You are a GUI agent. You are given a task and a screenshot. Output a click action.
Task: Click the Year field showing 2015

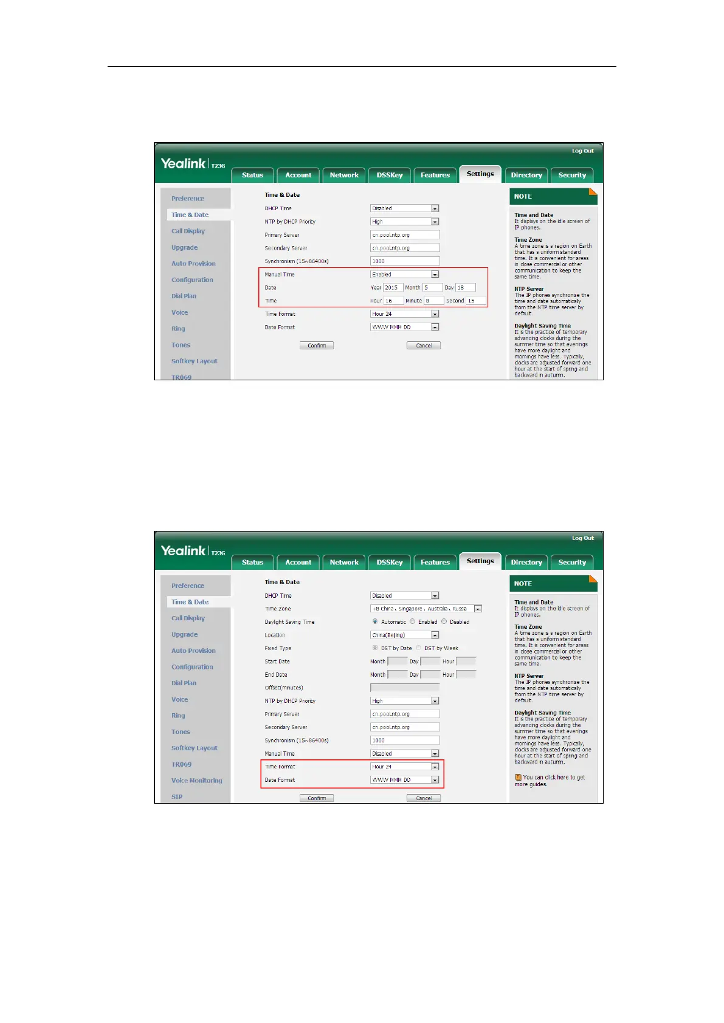tap(393, 288)
